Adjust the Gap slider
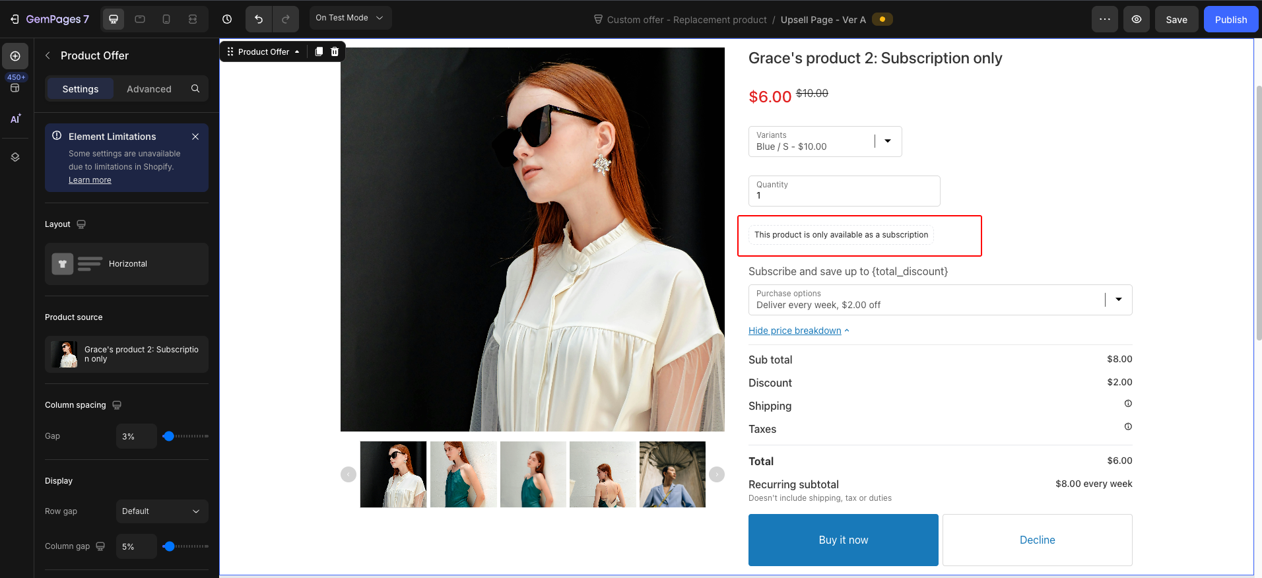Screen dimensions: 1262x578 (169, 436)
